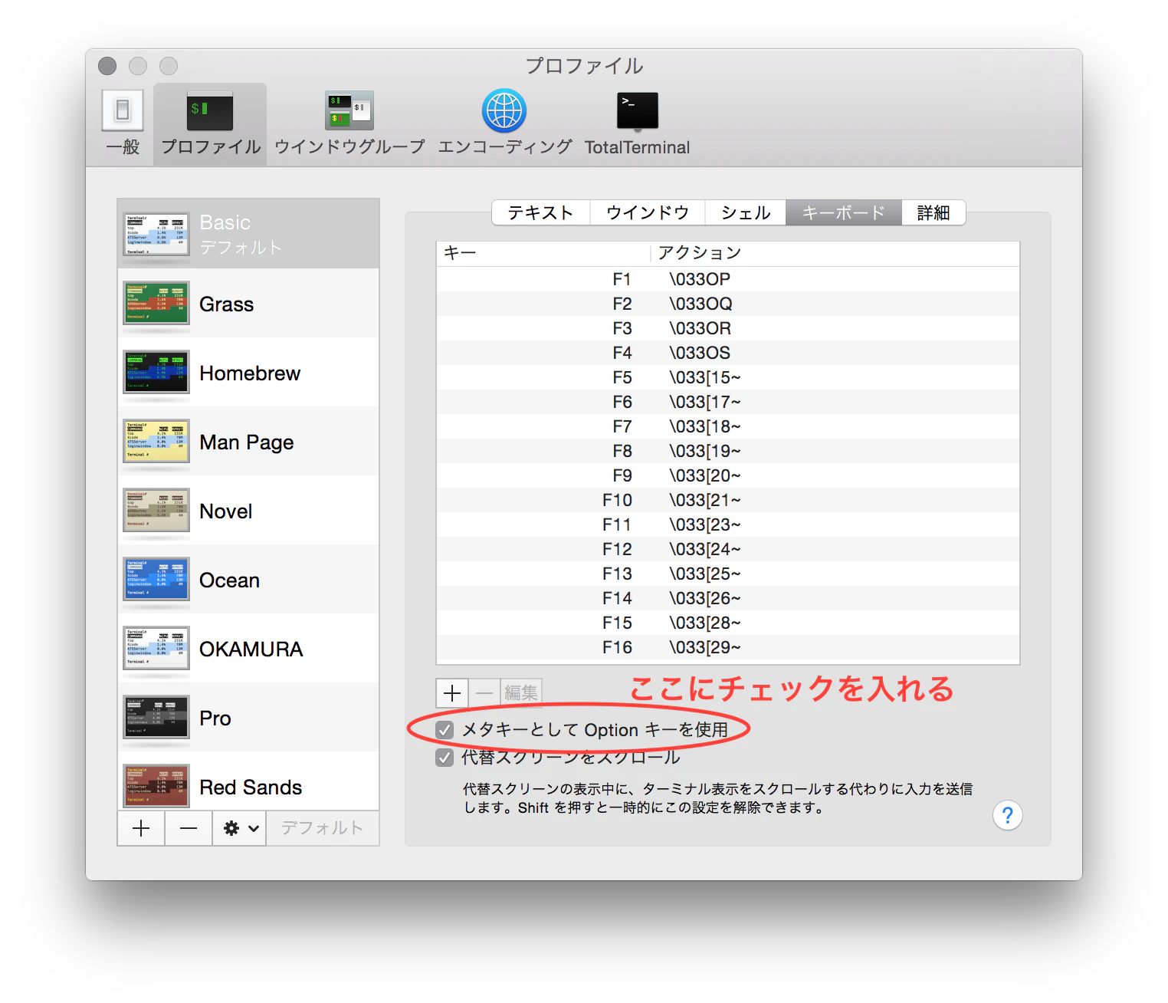1168x1003 pixels.
Task: Select the Ocean profile
Action: pos(248,580)
